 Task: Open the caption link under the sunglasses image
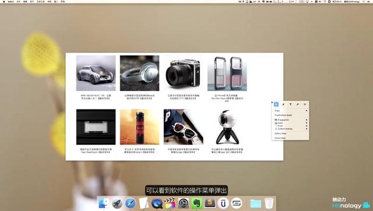184,150
